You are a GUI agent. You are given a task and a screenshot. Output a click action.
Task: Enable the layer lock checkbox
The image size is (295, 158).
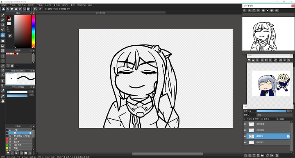278,119
